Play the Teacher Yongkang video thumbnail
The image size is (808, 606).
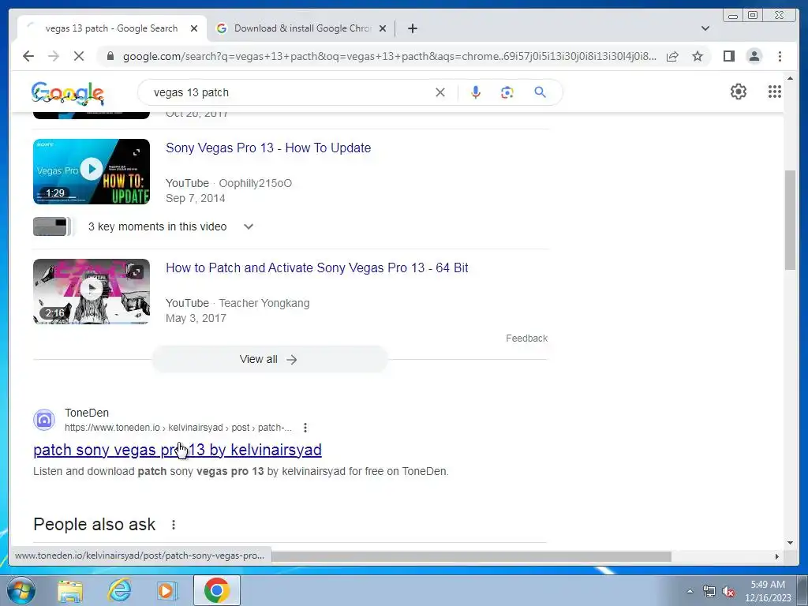pos(92,292)
